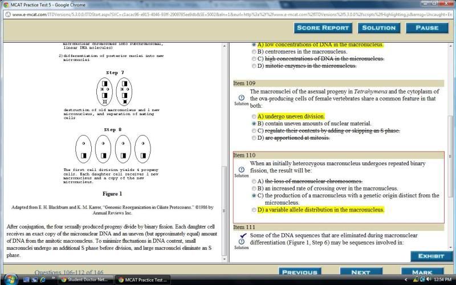
Task: Switch to MCAT Practice Test taskbar window
Action: pos(142,280)
